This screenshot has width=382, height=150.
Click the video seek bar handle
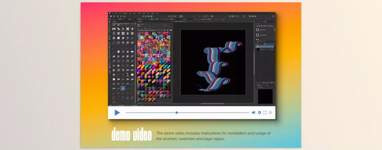pos(177,113)
